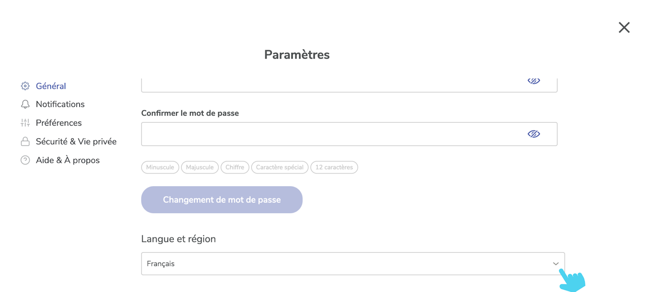Click the 12 caractères requirement chip
652x292 pixels.
click(x=334, y=167)
